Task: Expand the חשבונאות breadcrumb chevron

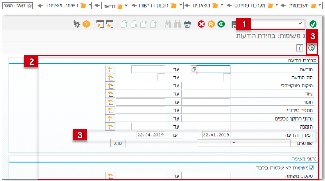Action: pos(320,5)
